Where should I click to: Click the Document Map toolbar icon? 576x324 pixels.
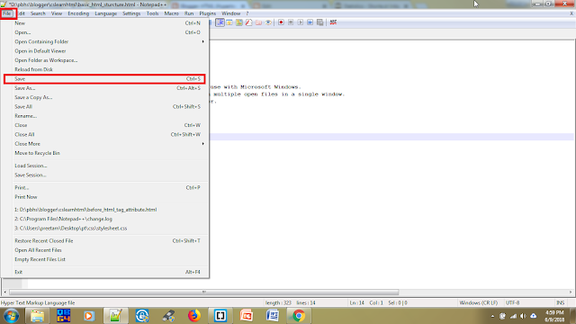click(x=239, y=22)
